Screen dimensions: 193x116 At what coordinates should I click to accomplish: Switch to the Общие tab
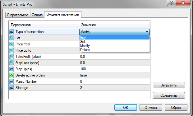[x=37, y=15]
